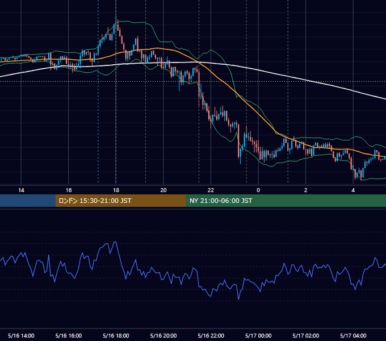
Task: Click the "5/16 16:00" date label
Action: tap(69, 335)
